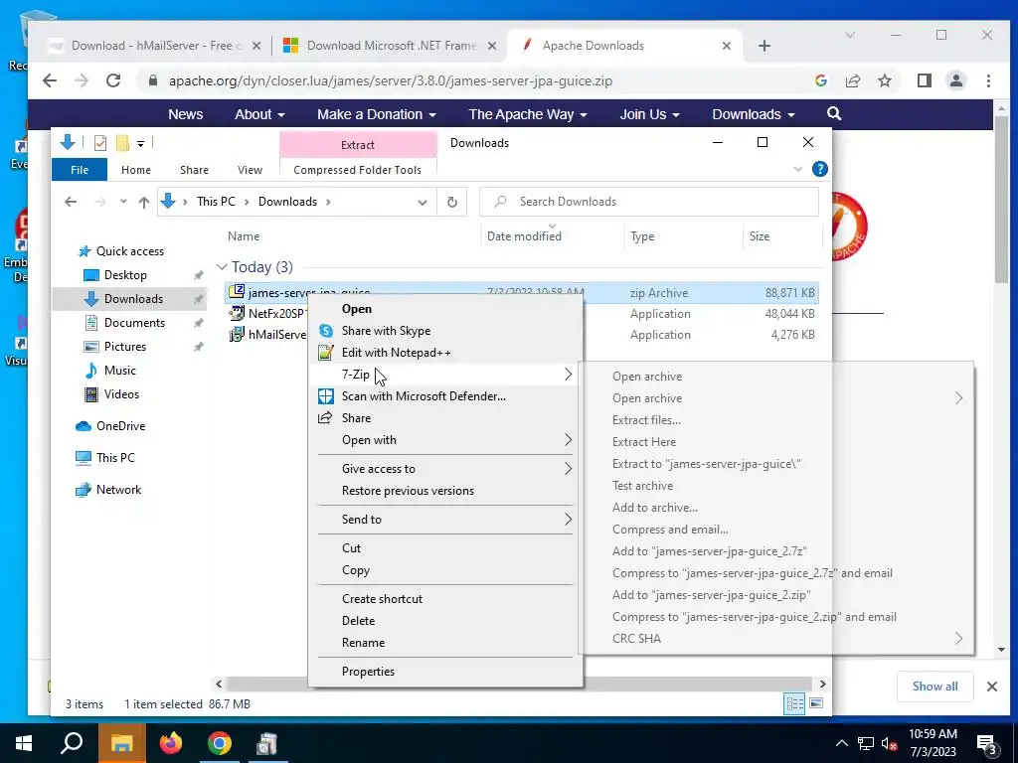Screen dimensions: 1018x763
Task: Switch to details view icon in status bar
Action: tap(794, 704)
